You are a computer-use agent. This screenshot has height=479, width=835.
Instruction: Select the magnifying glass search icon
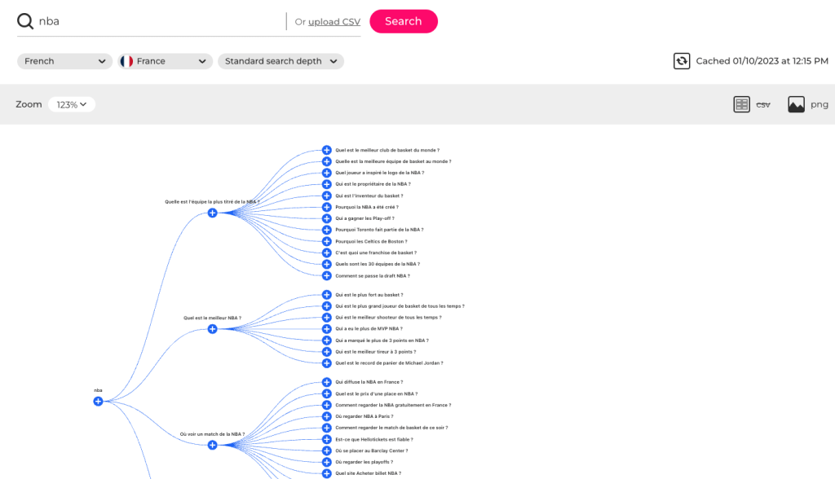tap(24, 20)
